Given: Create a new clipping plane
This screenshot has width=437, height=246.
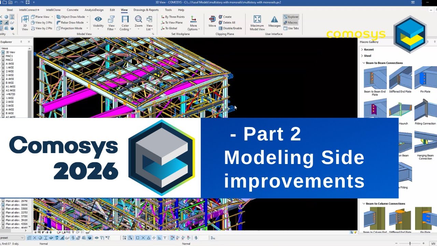Looking at the screenshot, I should pos(225,17).
